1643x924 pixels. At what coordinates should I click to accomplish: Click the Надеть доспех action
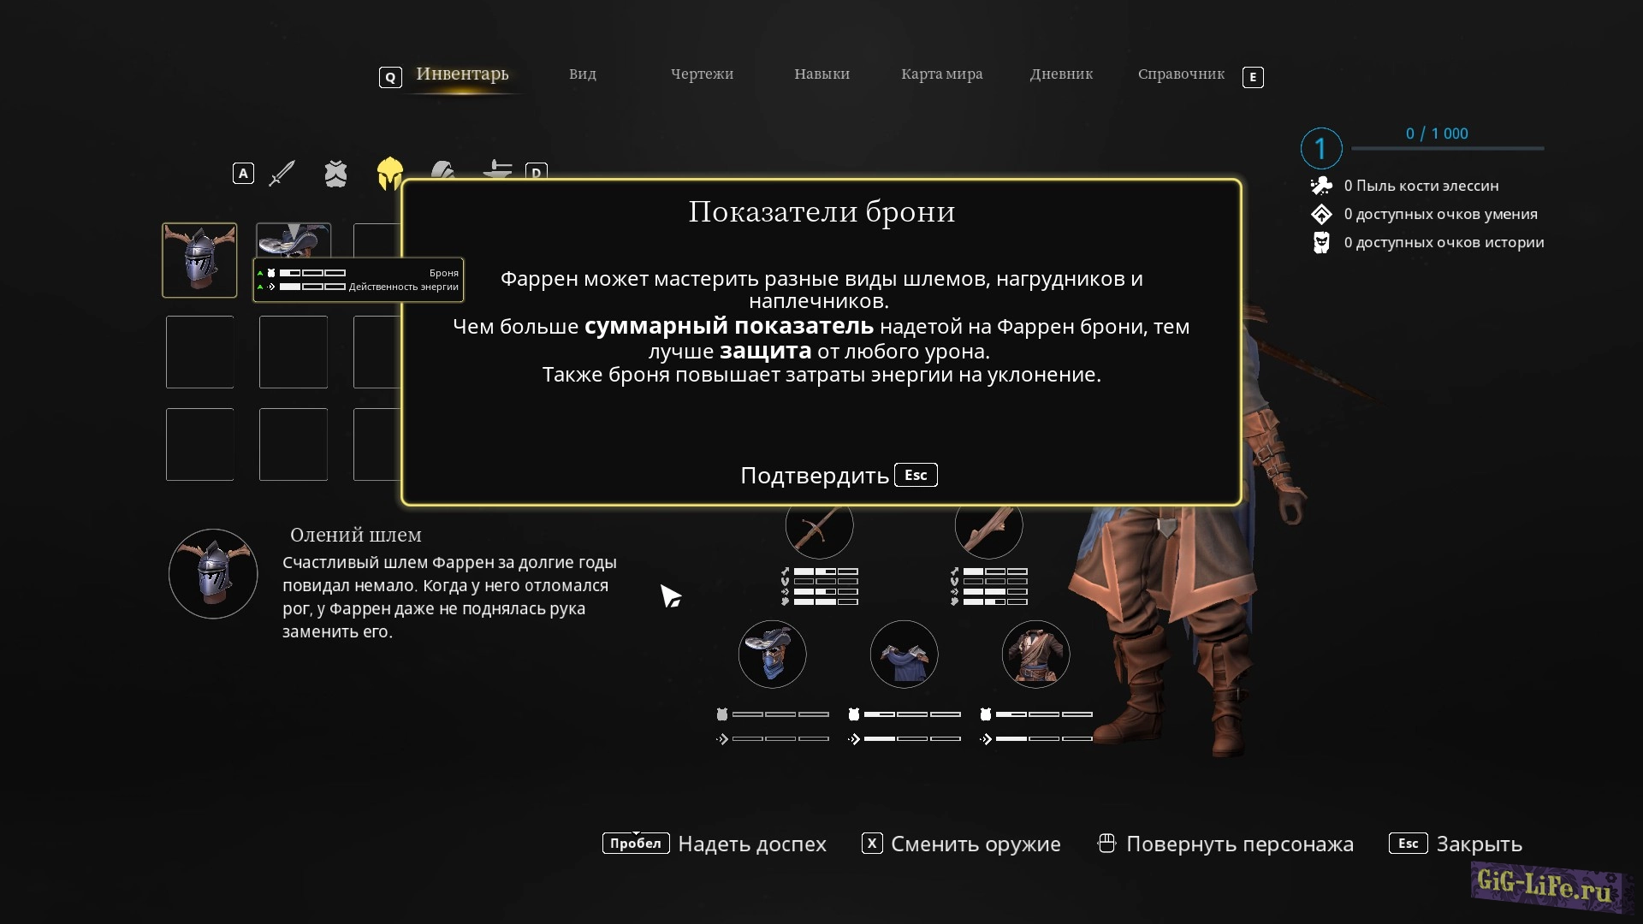click(751, 844)
